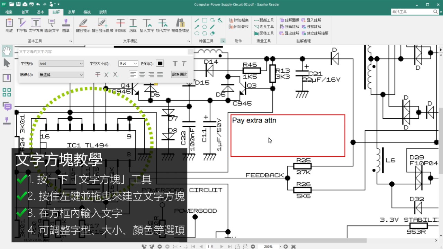The height and width of the screenshot is (249, 443).
Task: Select the 底線 underline markup tool
Action: tap(133, 25)
